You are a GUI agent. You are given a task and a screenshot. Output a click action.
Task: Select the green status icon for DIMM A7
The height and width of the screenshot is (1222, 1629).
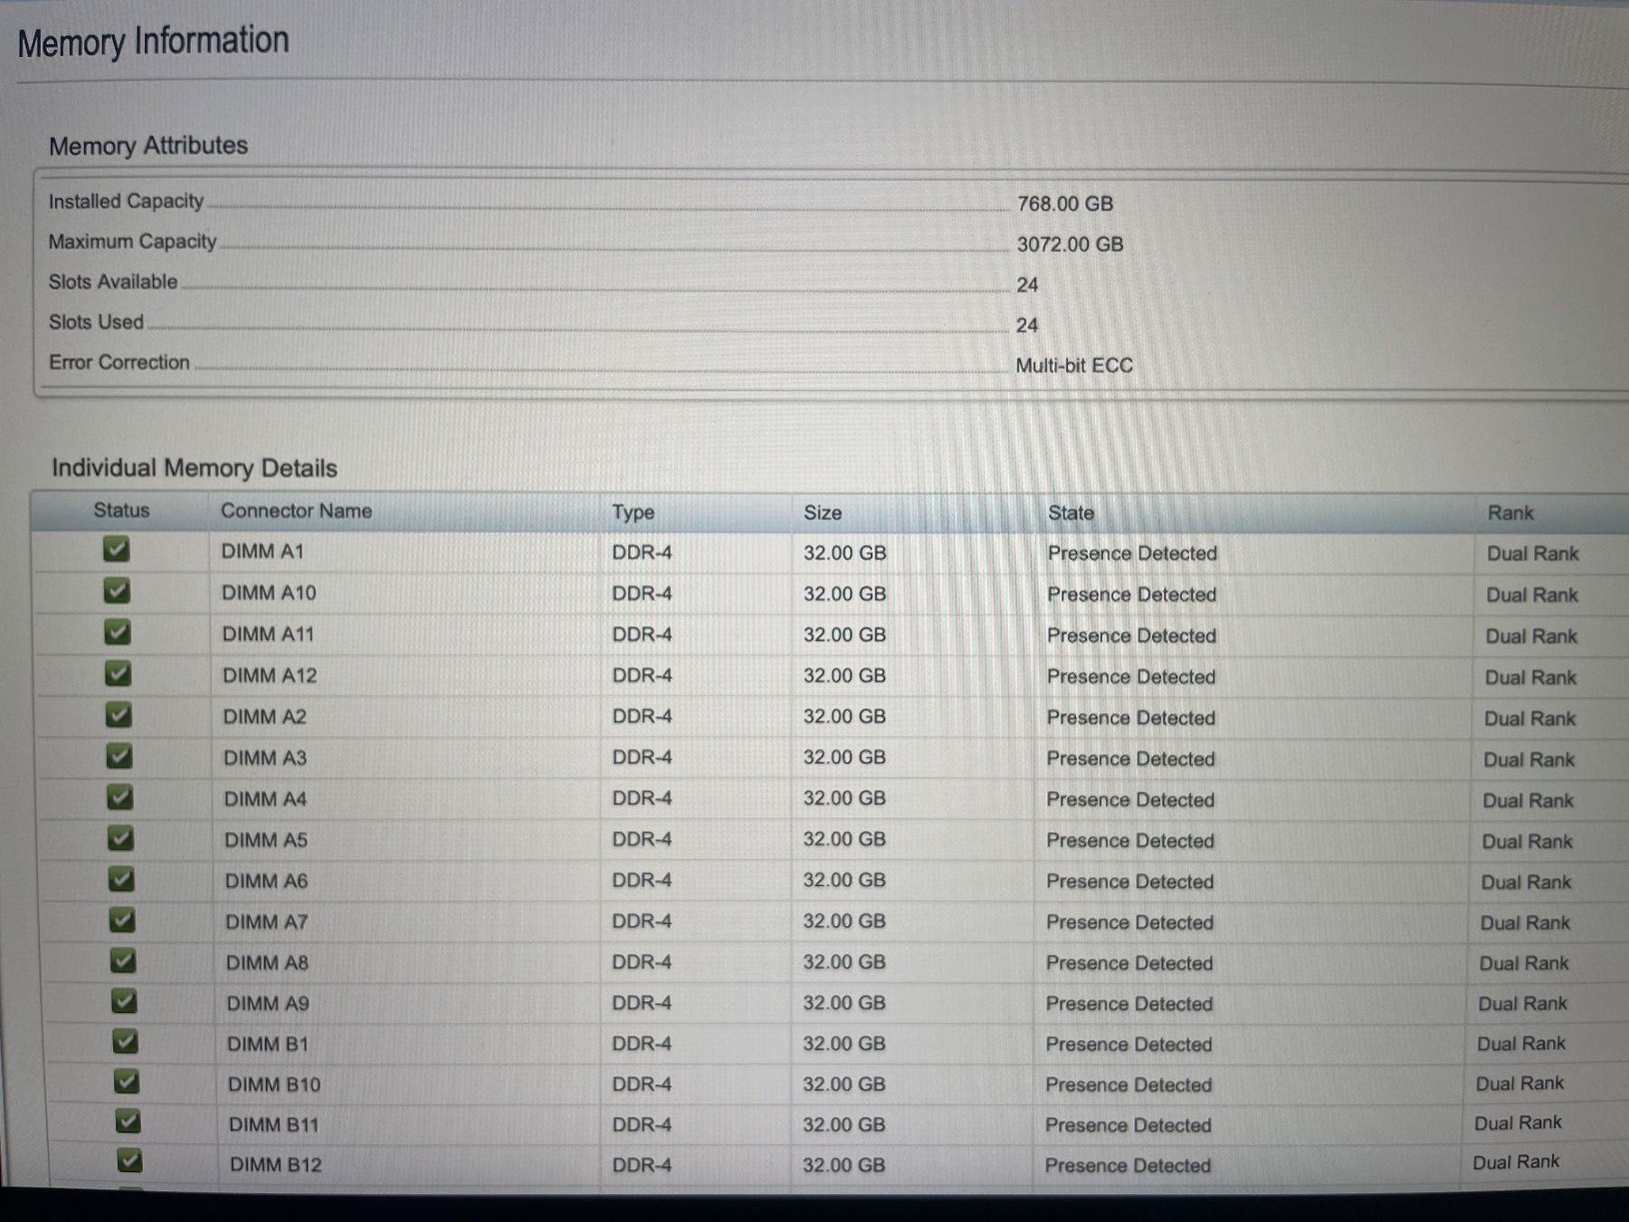121,920
